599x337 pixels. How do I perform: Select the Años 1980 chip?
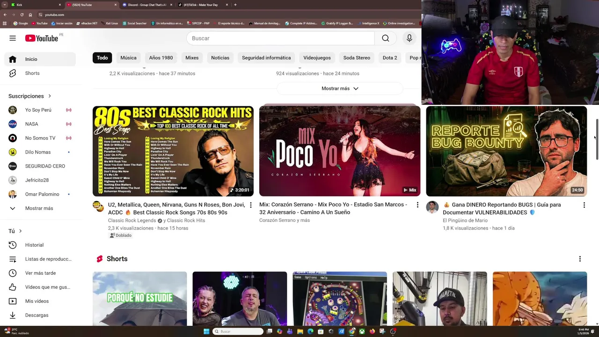(161, 58)
